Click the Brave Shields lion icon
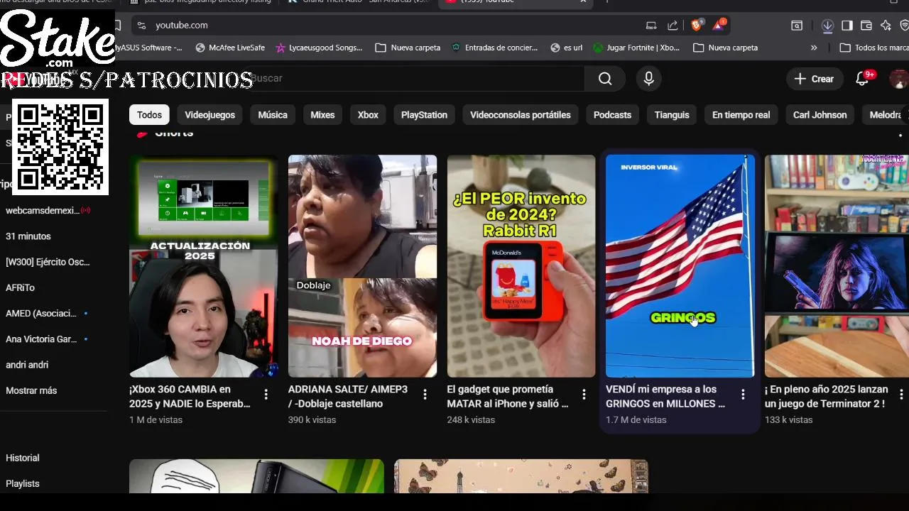Screen dimensions: 909x511 click(x=697, y=25)
